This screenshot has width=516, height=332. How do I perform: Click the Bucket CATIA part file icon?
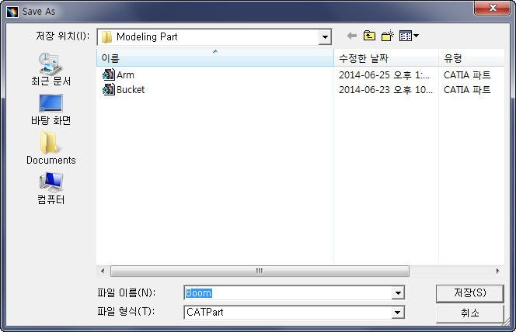coord(108,89)
